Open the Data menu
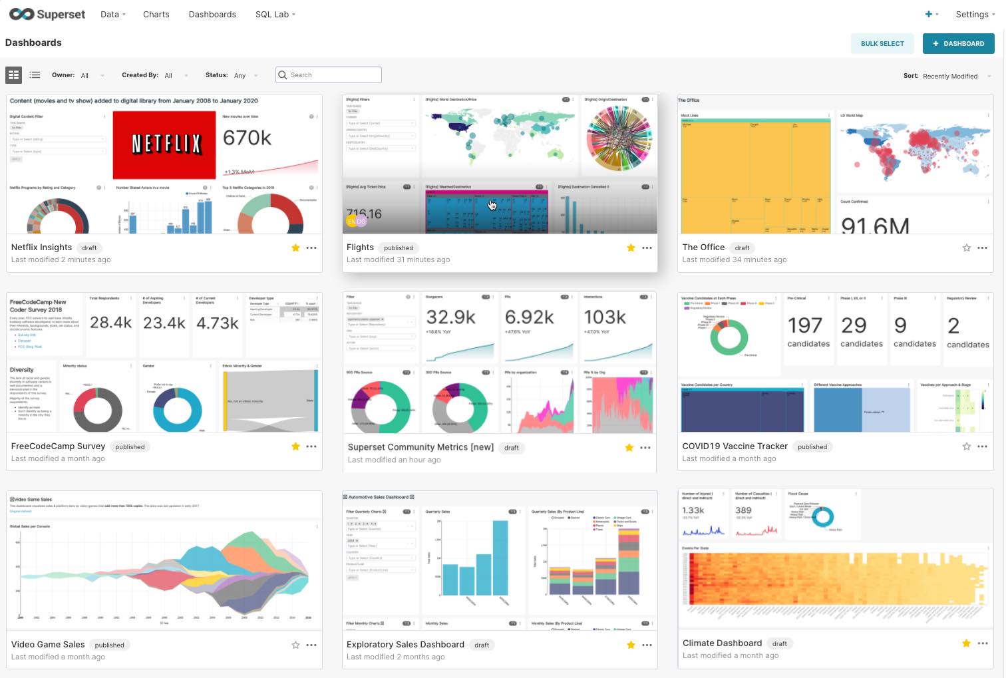The image size is (1006, 678). pos(111,14)
